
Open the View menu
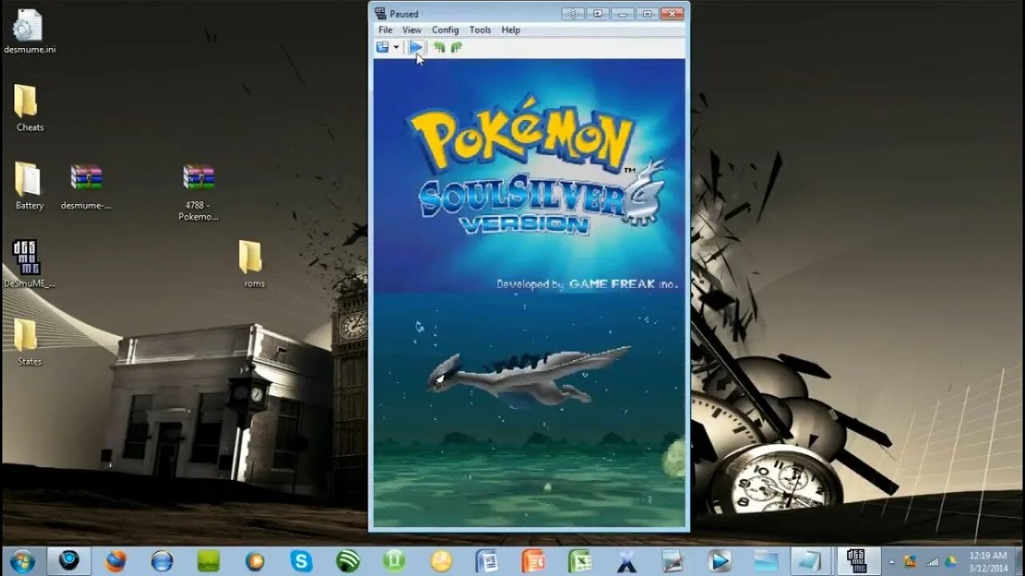(x=412, y=30)
